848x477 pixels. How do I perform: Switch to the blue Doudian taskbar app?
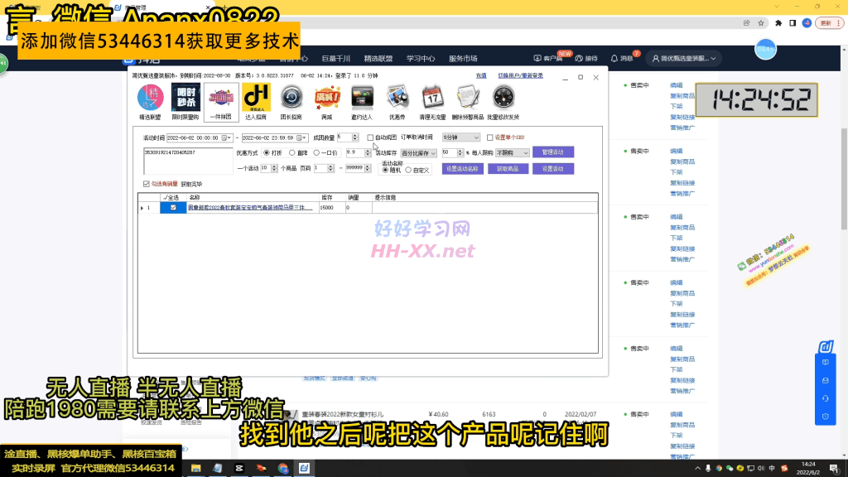coord(305,469)
